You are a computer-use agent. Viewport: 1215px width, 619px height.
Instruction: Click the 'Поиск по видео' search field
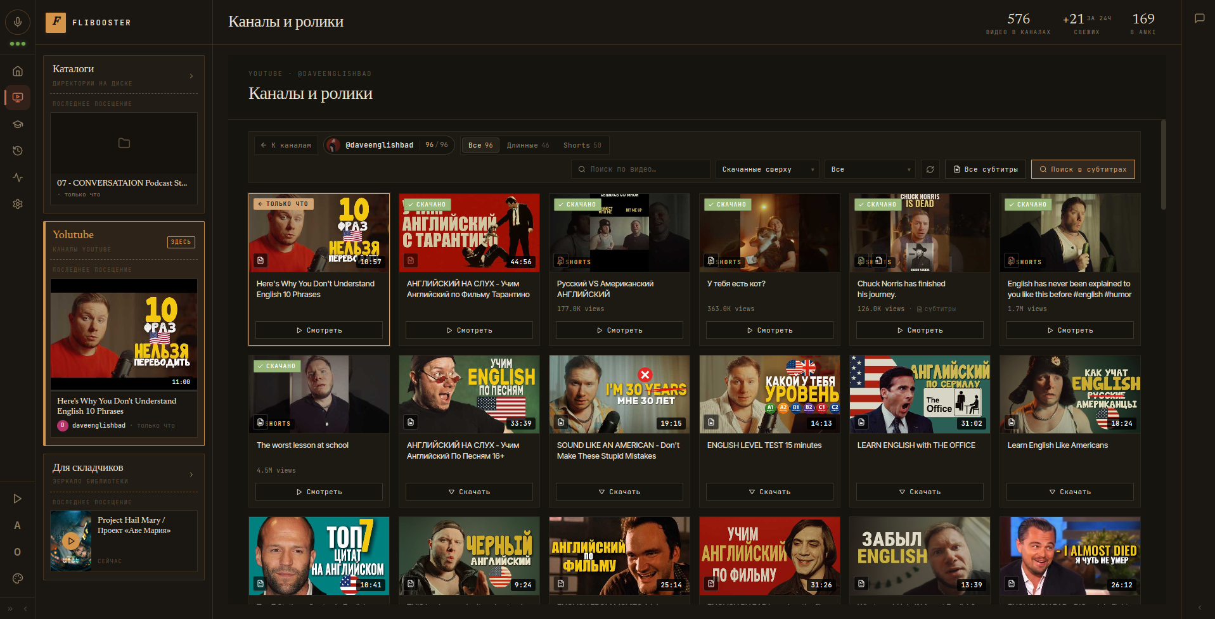click(x=641, y=169)
